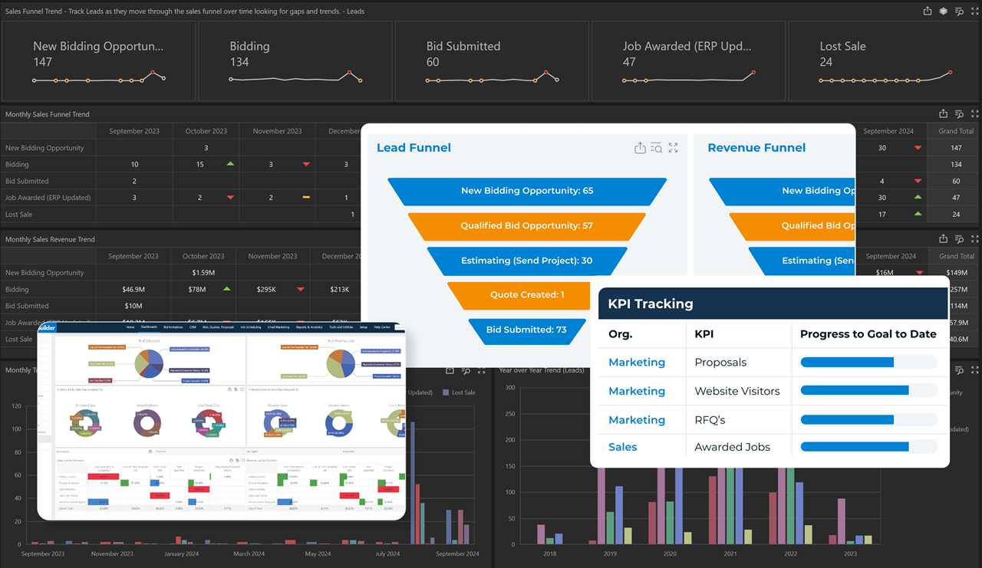Click the RFQ's progress bar

(868, 420)
